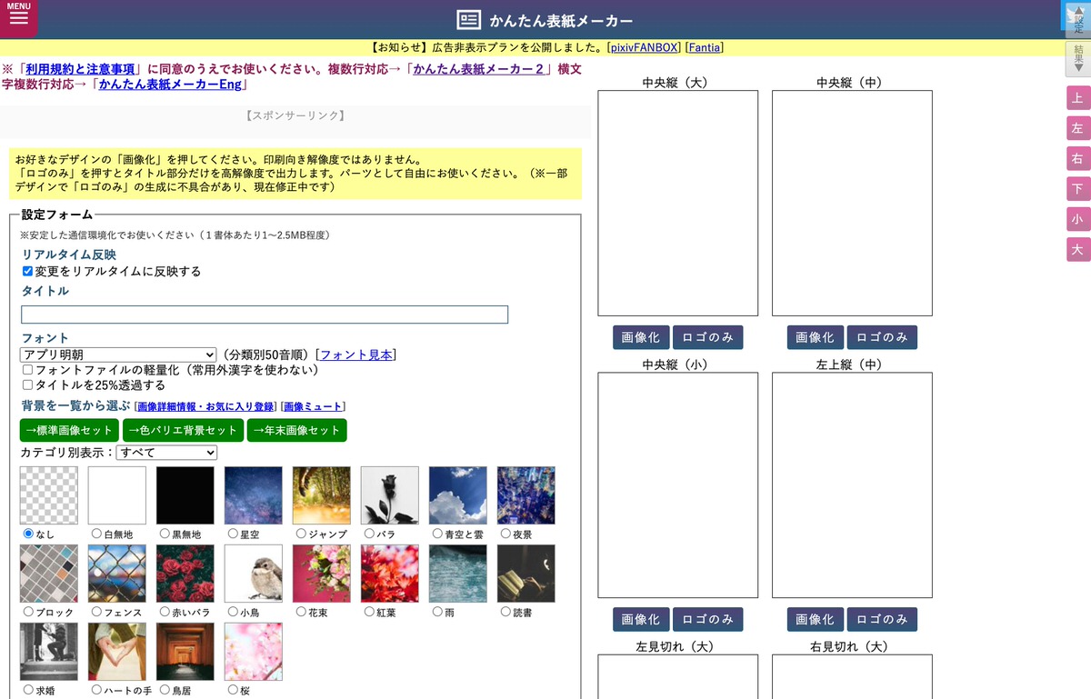Click the pink 右 alignment button
Screen dimensions: 1091x699
[x=1078, y=158]
